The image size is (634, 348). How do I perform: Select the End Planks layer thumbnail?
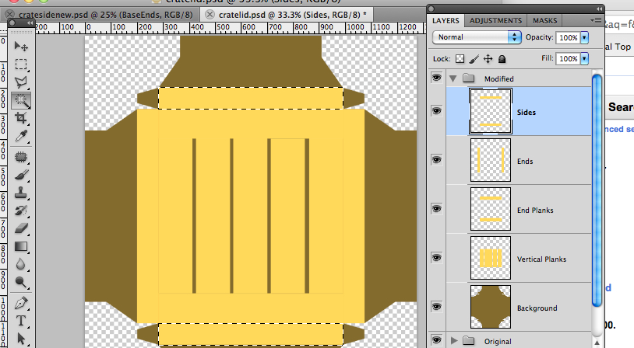[x=491, y=209]
